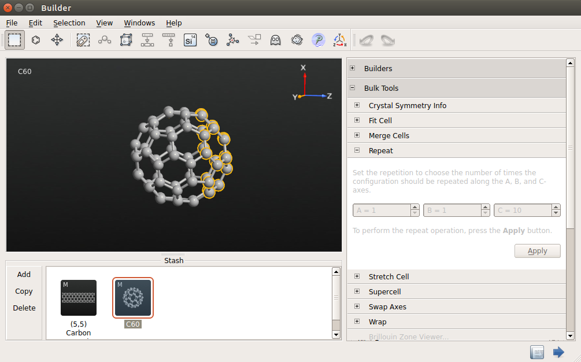This screenshot has width=581, height=362.
Task: Click the C60 title in the 3D view
Action: point(25,72)
